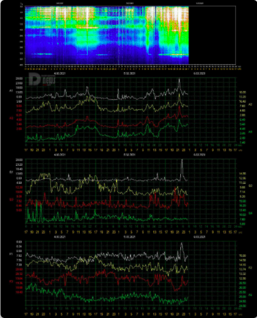Image resolution: width=257 pixels, height=318 pixels.
Task: Click the 4.03.2021 date heading the amplitude chart
Action: pyautogui.click(x=60, y=73)
